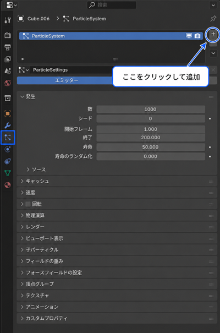Open the Scene properties tab

coord(8,71)
